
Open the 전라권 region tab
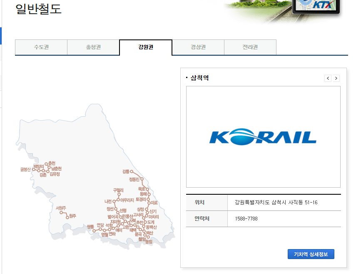click(x=250, y=47)
